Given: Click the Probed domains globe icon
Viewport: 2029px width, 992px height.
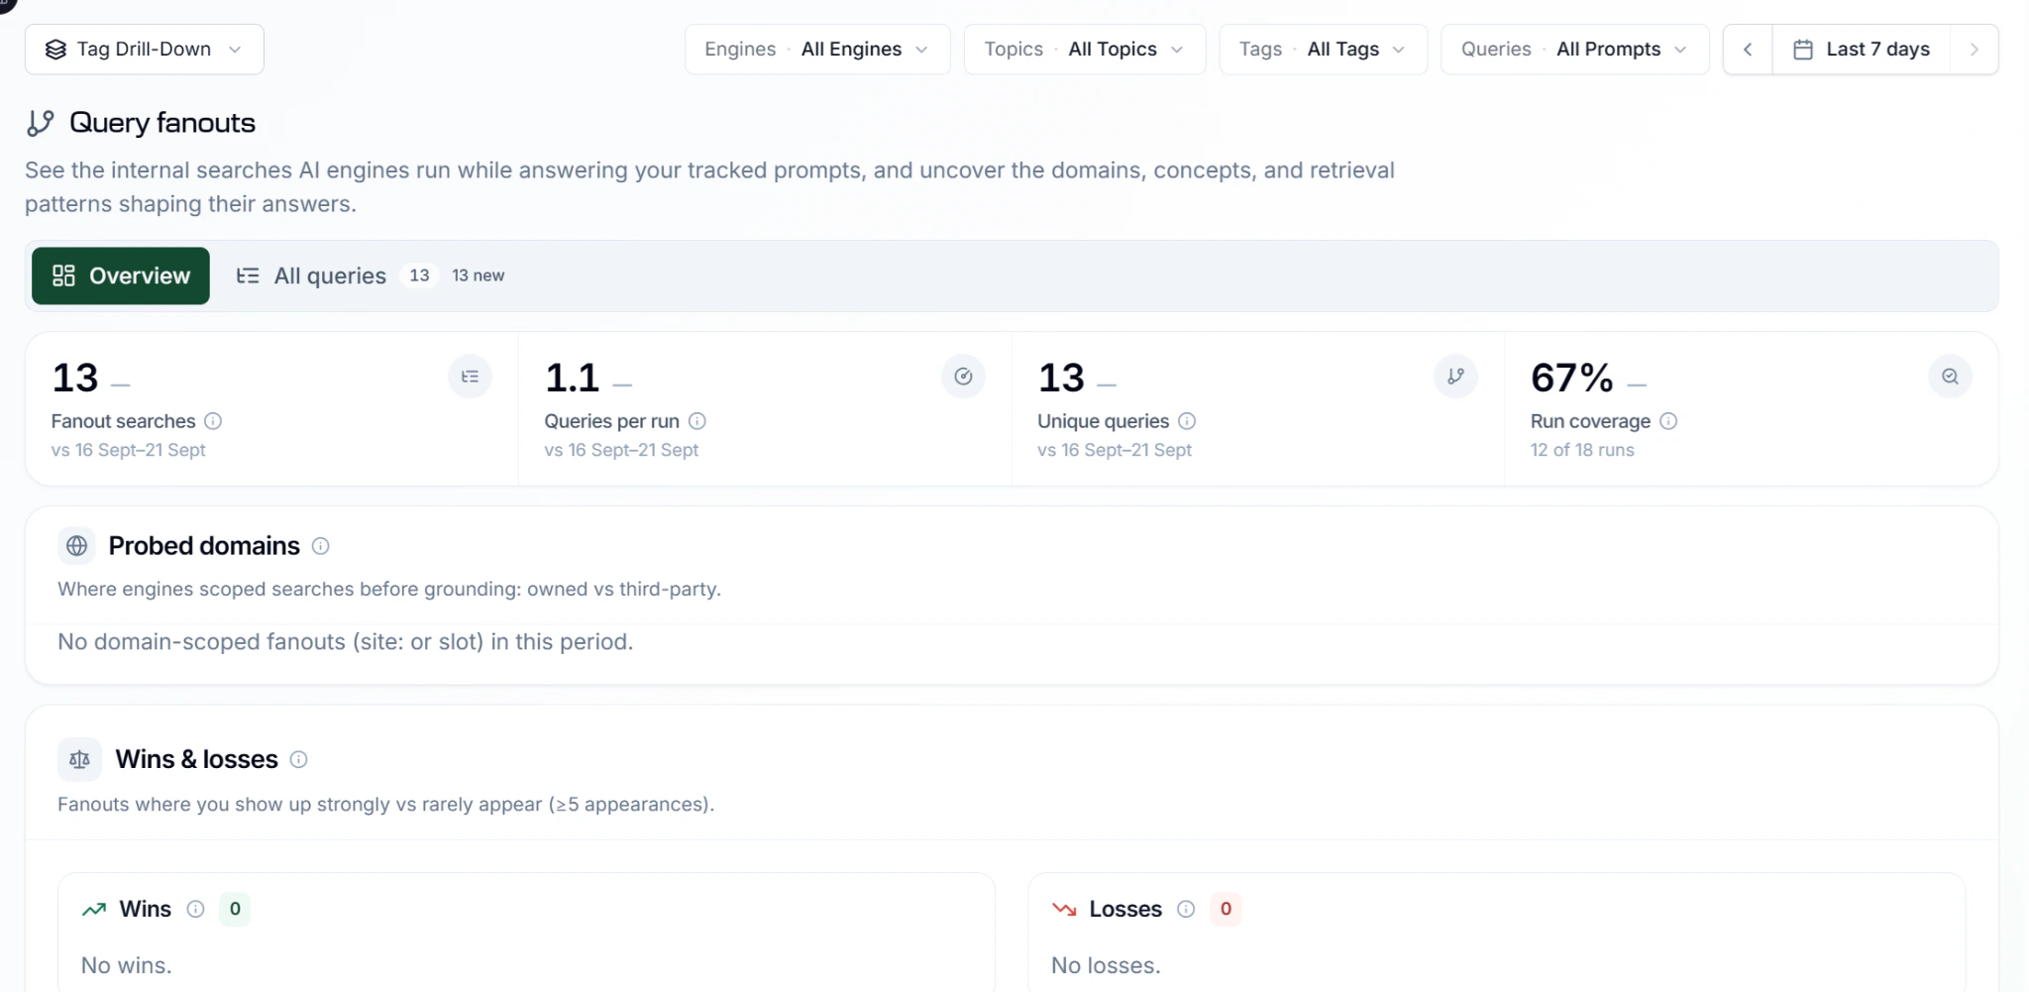Looking at the screenshot, I should click(x=77, y=546).
